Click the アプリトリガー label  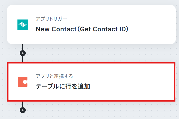pyautogui.click(x=51, y=19)
